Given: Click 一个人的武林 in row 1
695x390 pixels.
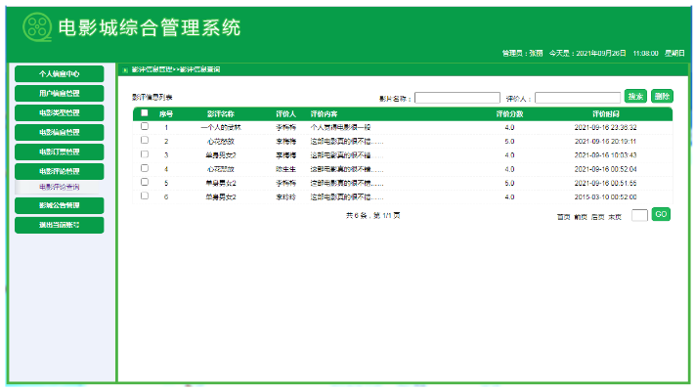Looking at the screenshot, I should coord(221,128).
